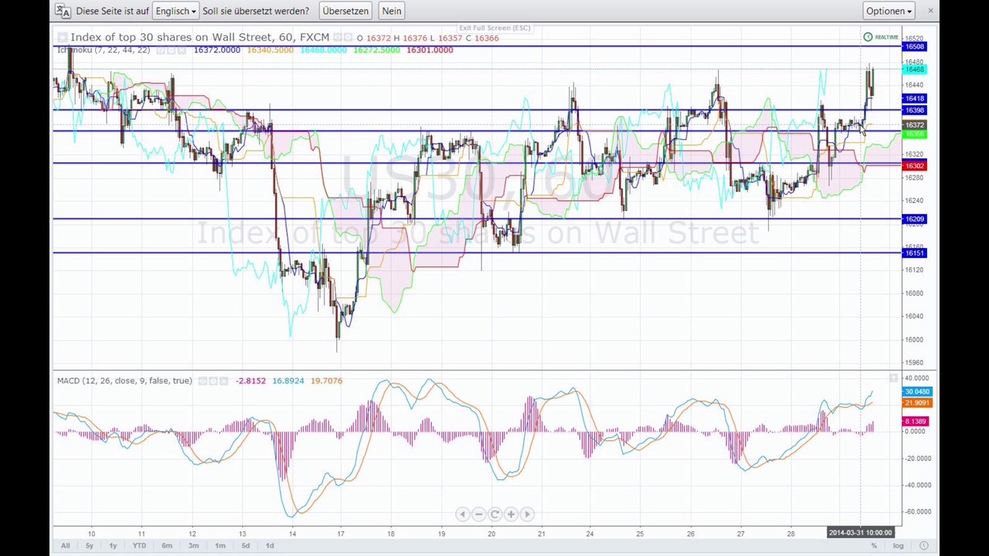Remove the MACD indicator with the X icon

(x=224, y=381)
